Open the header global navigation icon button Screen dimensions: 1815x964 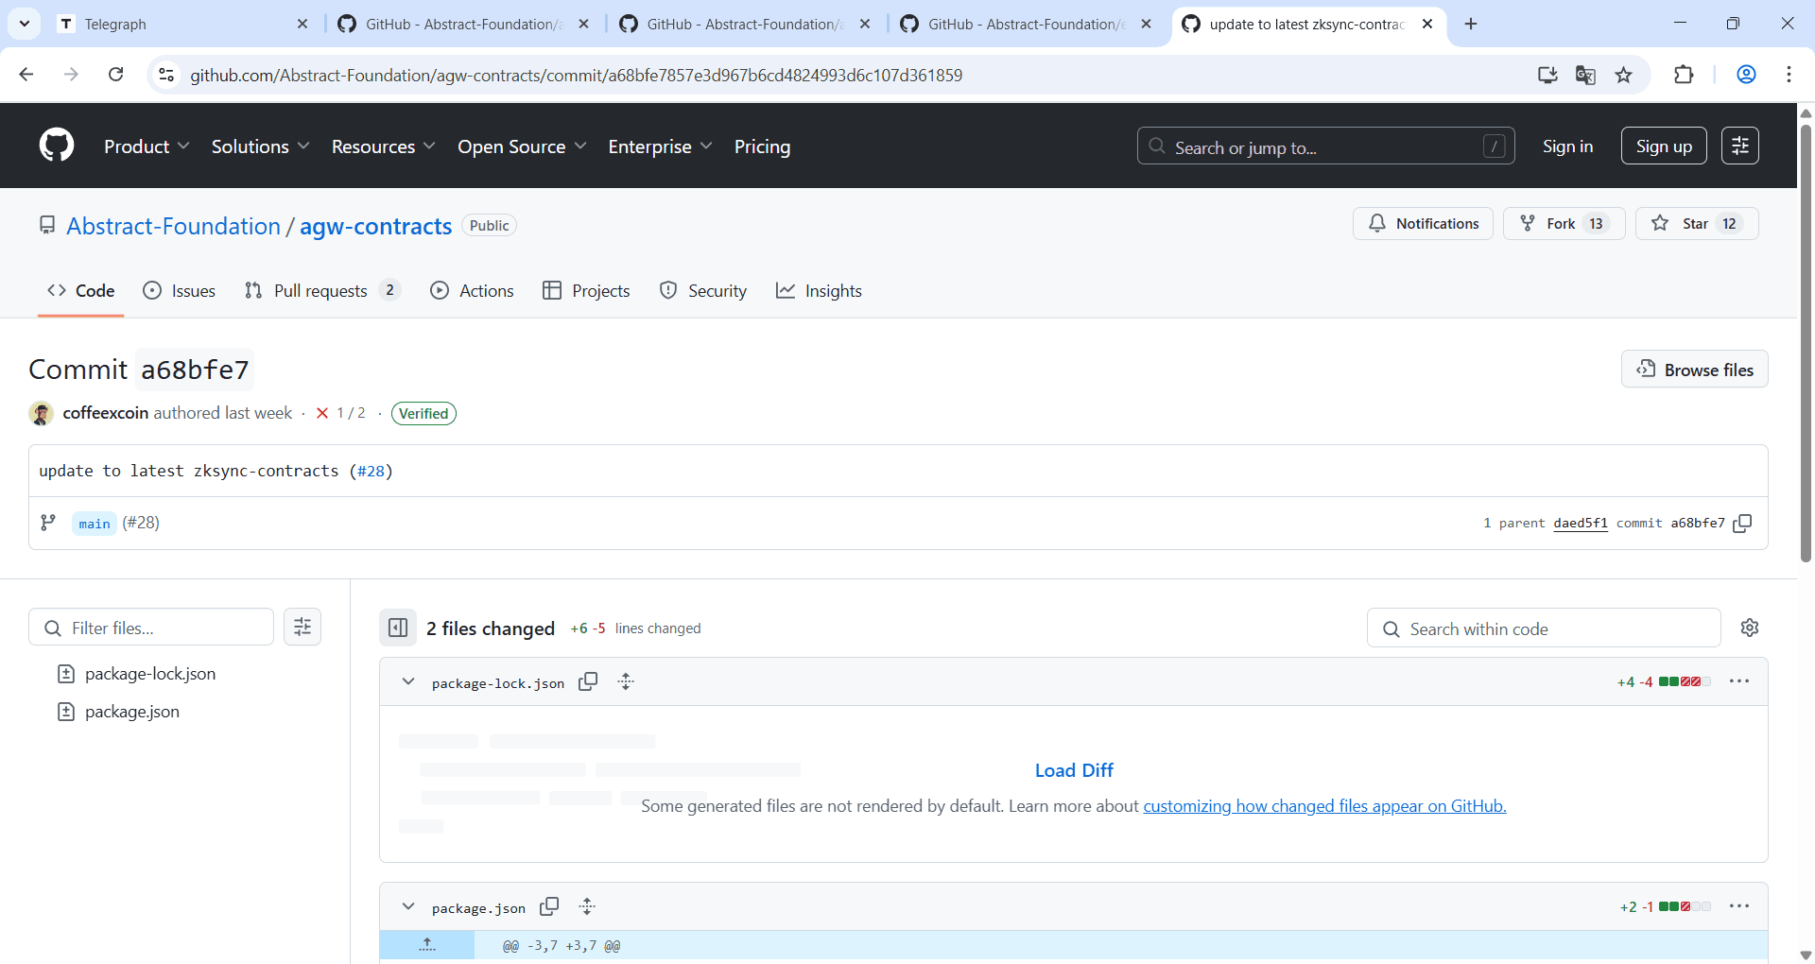tap(1740, 146)
